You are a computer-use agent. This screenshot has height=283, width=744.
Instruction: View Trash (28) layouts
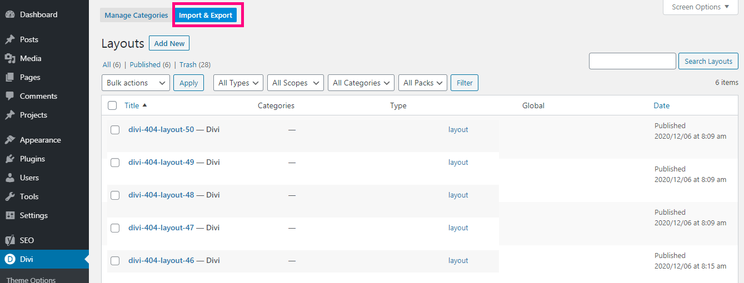tap(195, 64)
